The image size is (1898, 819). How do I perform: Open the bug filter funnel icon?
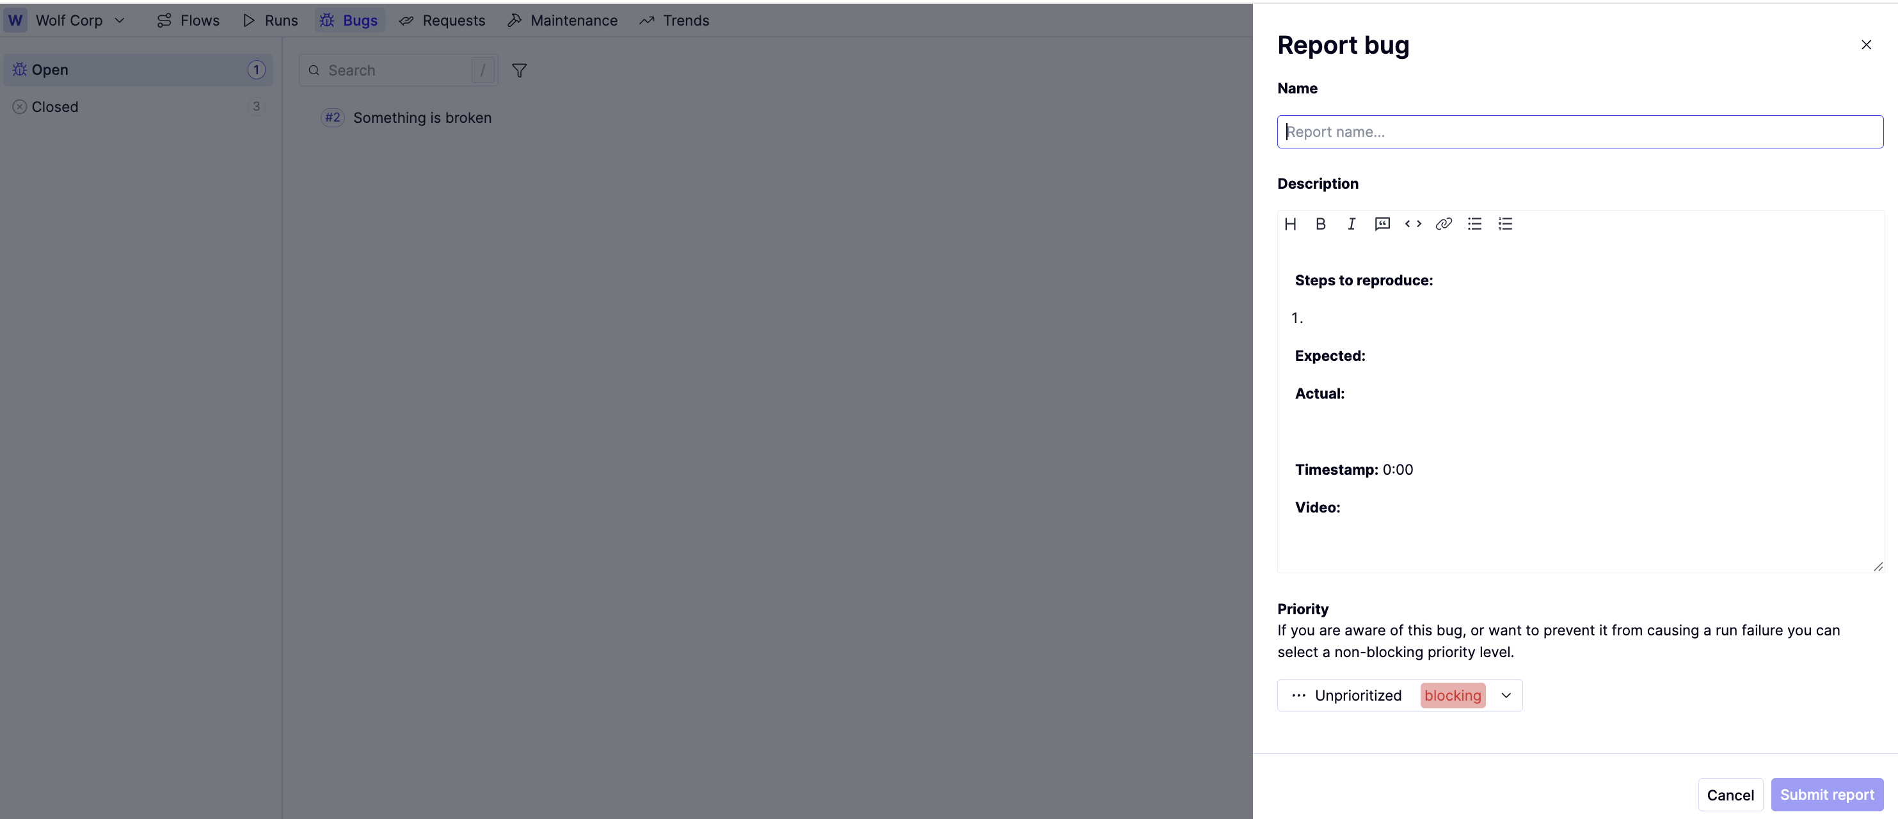click(520, 71)
